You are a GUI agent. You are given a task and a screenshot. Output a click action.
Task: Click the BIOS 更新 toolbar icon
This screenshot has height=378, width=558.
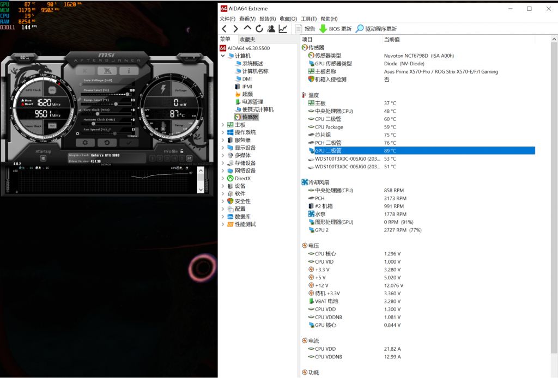pyautogui.click(x=323, y=28)
